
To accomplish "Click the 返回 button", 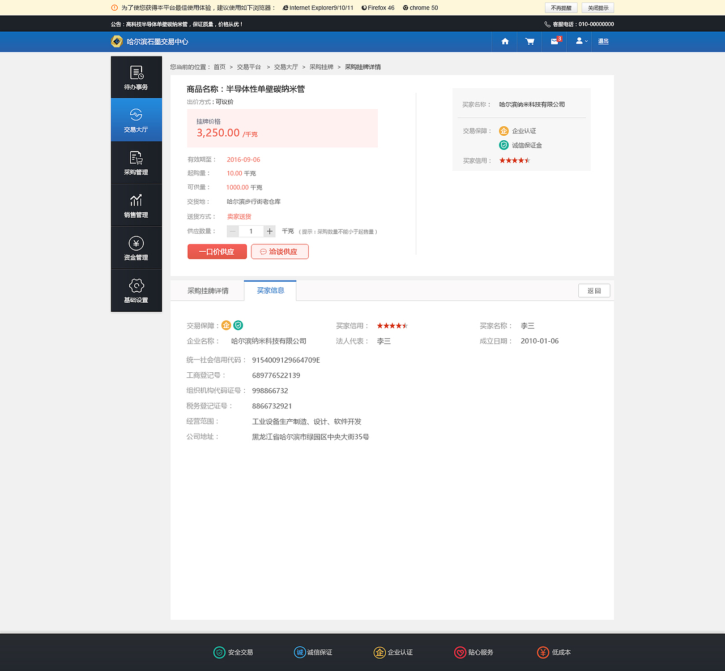I will [594, 291].
